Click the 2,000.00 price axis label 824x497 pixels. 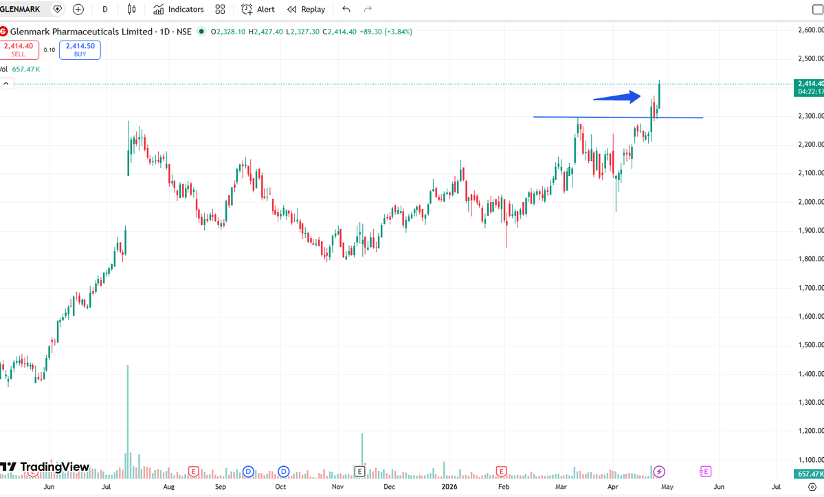(x=811, y=202)
